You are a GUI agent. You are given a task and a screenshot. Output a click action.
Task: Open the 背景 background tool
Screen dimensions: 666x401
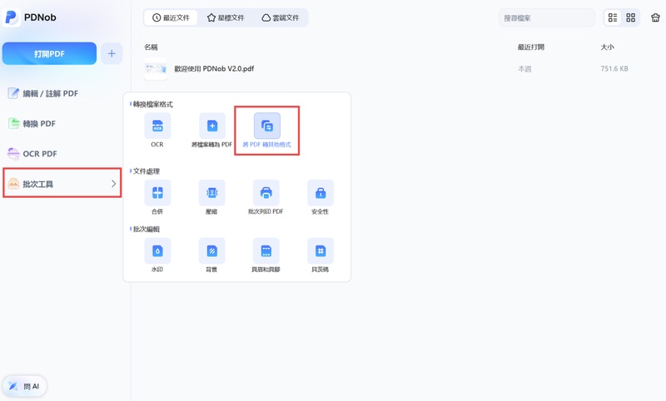point(212,251)
